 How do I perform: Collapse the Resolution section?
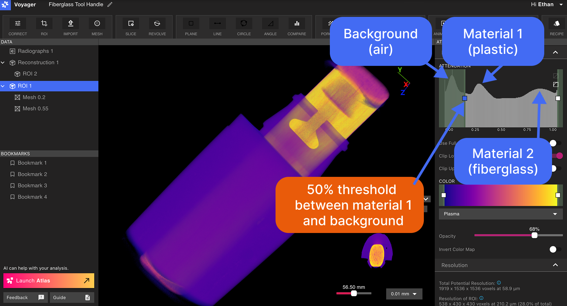(x=555, y=265)
